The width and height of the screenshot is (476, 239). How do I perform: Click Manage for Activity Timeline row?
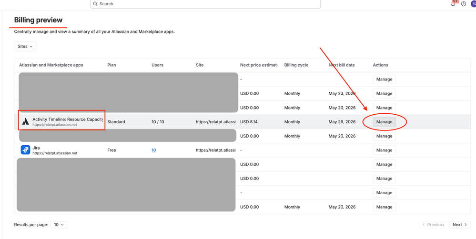(385, 122)
